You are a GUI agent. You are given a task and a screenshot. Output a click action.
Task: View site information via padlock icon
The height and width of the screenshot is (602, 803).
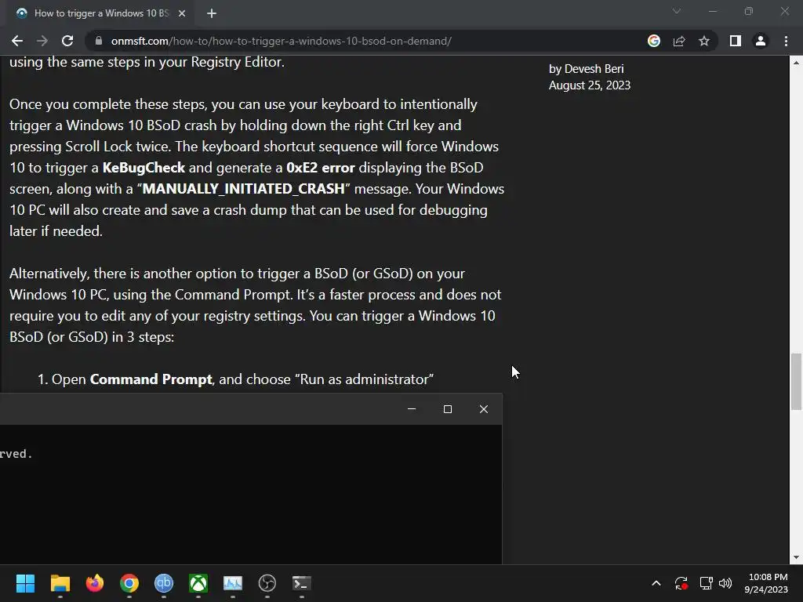coord(98,41)
